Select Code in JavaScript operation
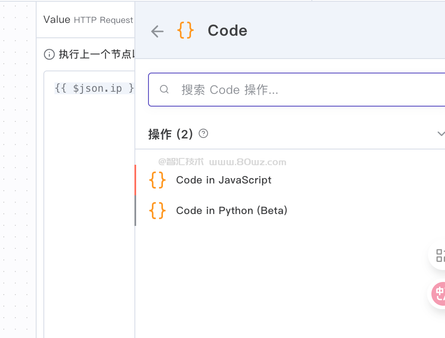The width and height of the screenshot is (445, 338). pos(223,180)
